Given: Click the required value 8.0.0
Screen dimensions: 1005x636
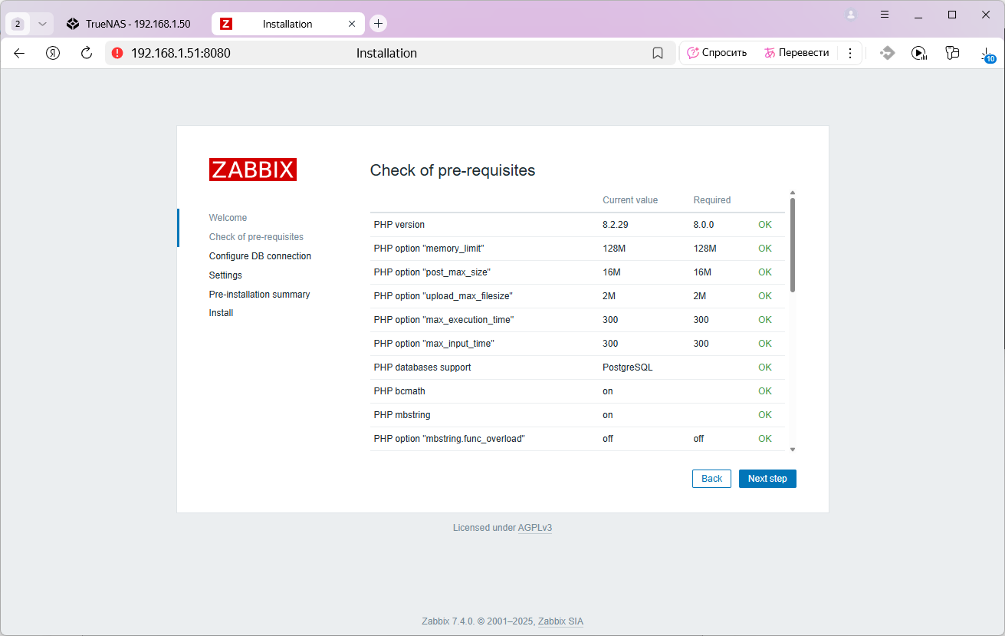Looking at the screenshot, I should point(704,225).
